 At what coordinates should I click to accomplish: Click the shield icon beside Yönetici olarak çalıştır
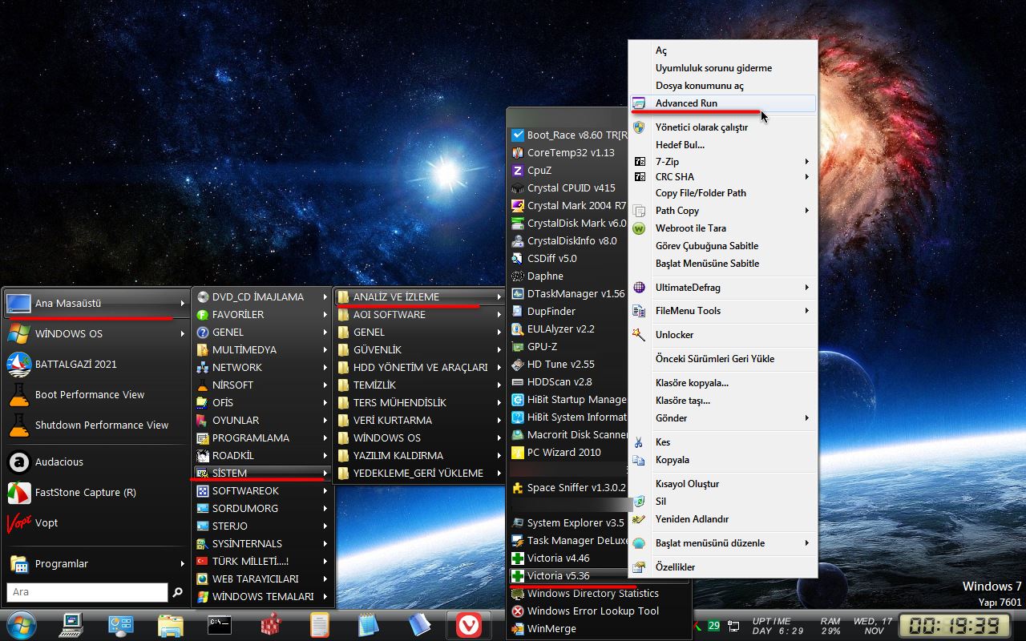639,127
